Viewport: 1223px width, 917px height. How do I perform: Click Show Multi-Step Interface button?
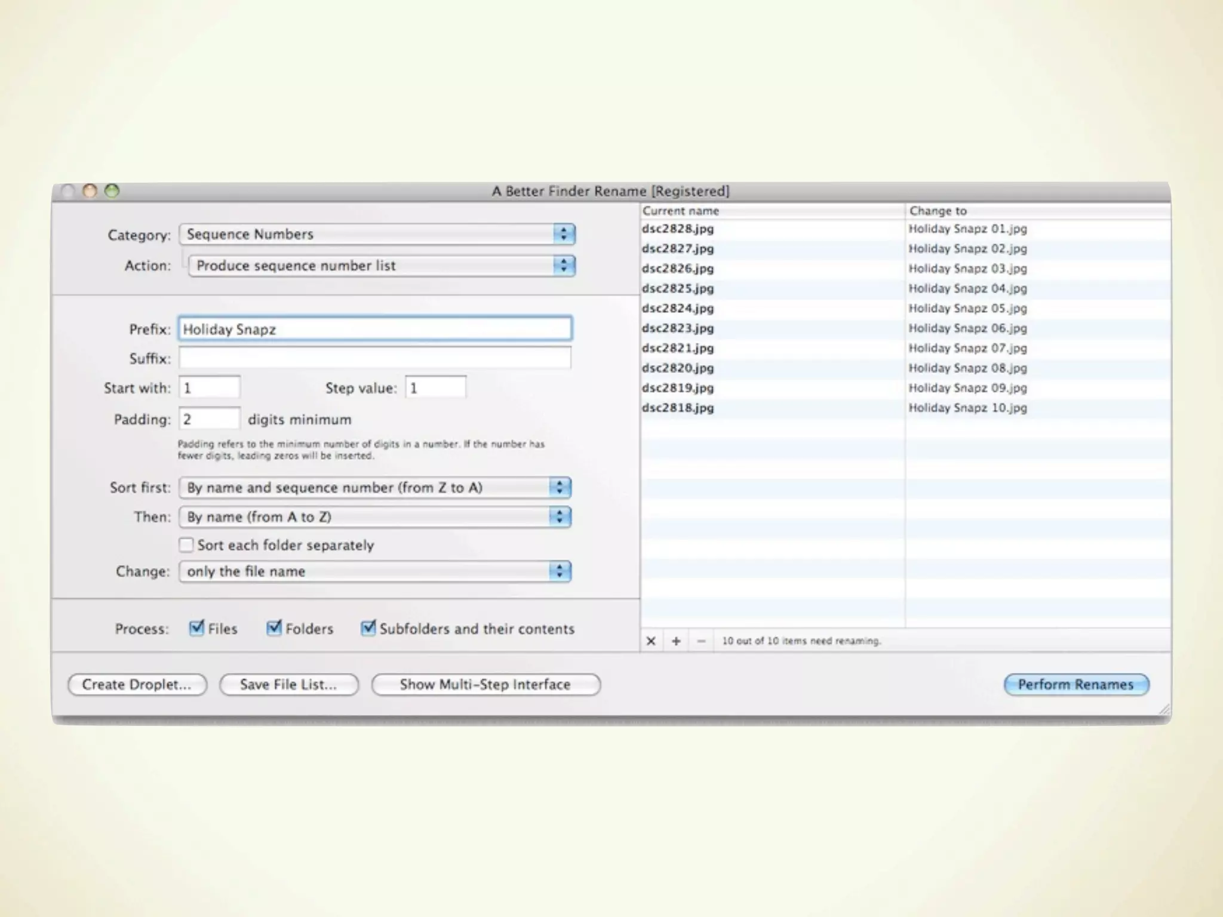tap(485, 684)
